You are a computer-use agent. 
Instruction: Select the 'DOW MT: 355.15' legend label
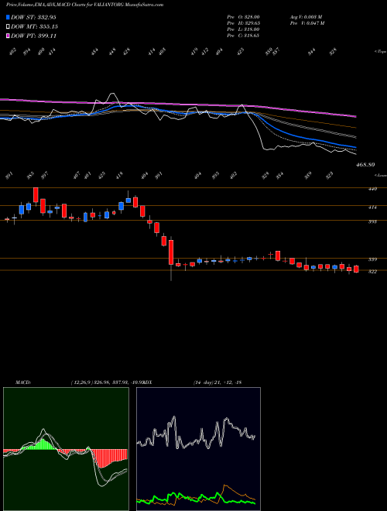(34, 26)
